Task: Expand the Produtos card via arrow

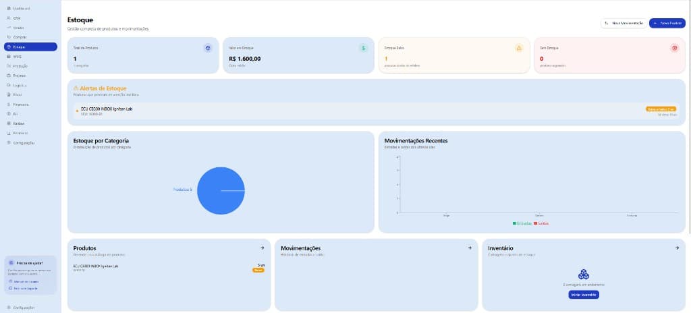Action: pyautogui.click(x=262, y=248)
